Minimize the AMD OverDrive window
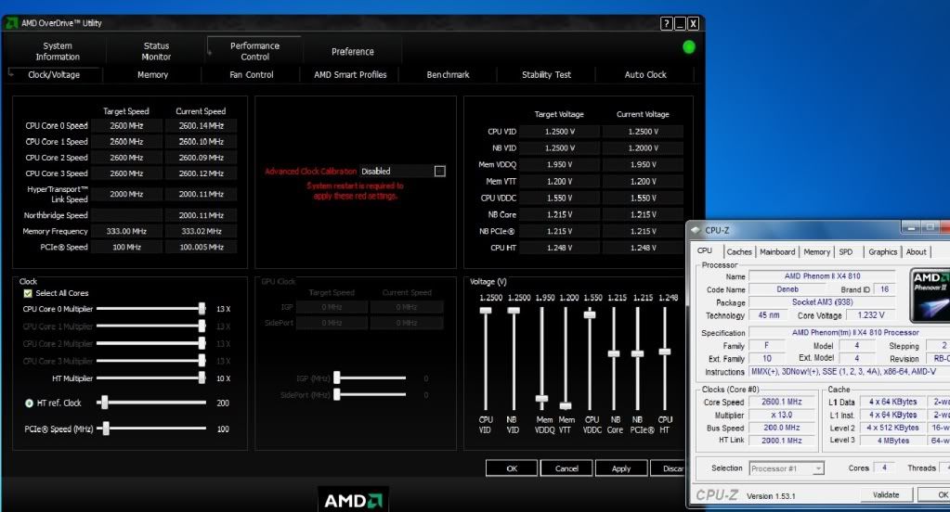The image size is (950, 512). pos(680,23)
